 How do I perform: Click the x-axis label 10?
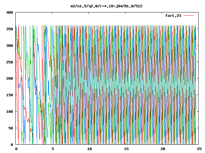[89, 149]
